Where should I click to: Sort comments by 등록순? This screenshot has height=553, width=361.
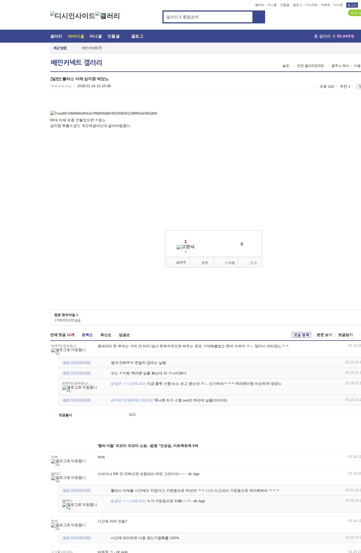click(x=87, y=335)
